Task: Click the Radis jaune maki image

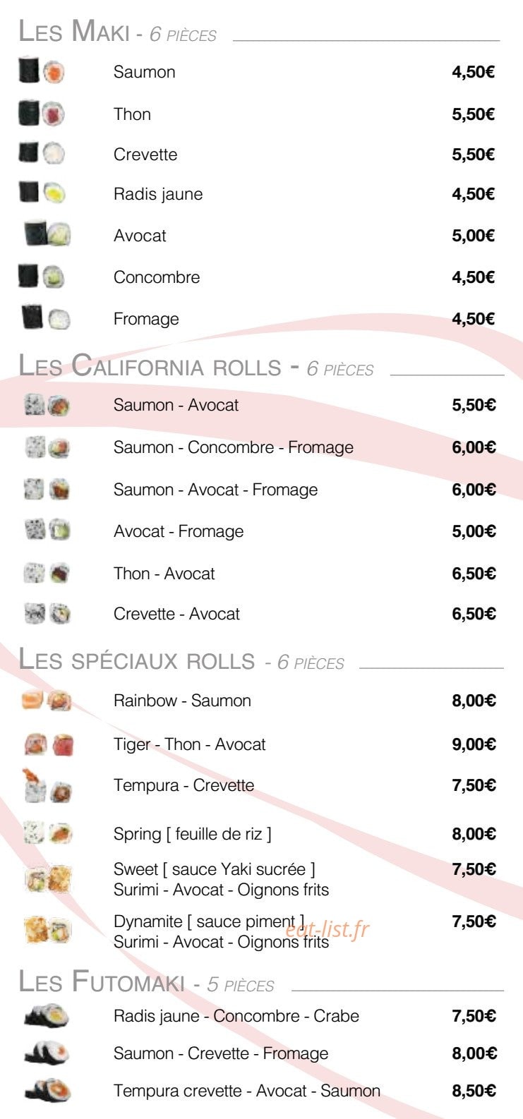Action: click(x=42, y=192)
